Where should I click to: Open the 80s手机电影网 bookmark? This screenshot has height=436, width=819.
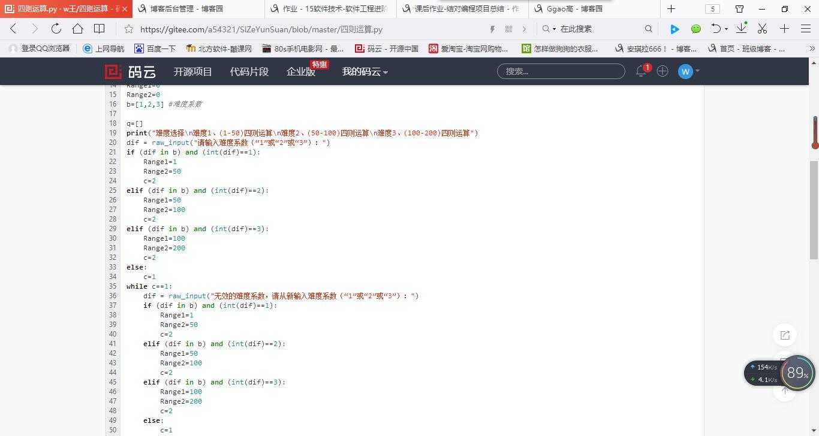click(x=303, y=49)
